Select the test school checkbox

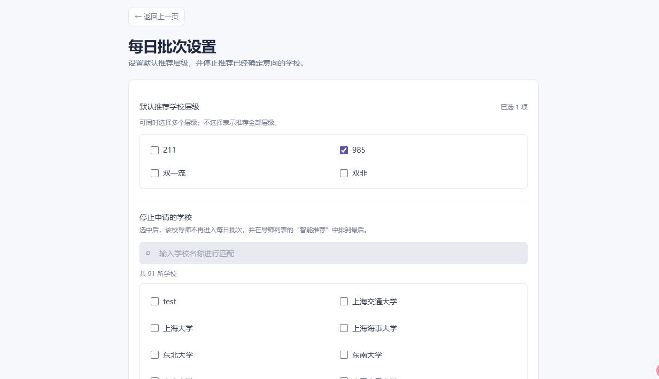154,301
